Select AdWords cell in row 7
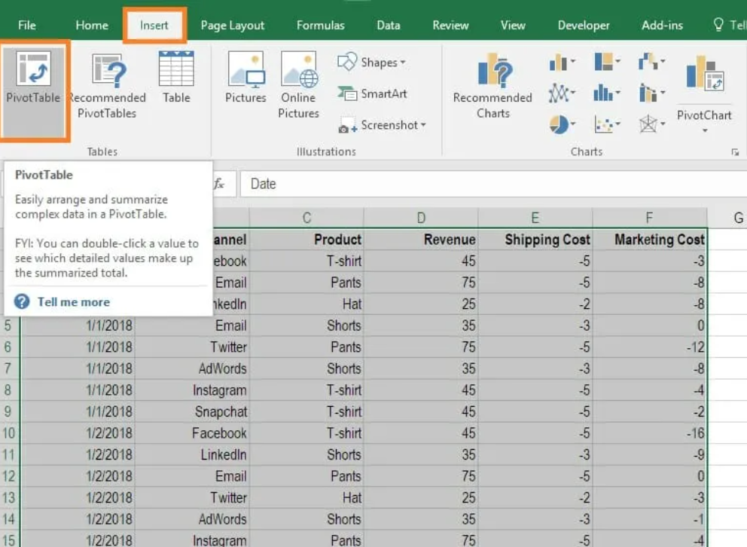The height and width of the screenshot is (547, 747). coord(192,368)
